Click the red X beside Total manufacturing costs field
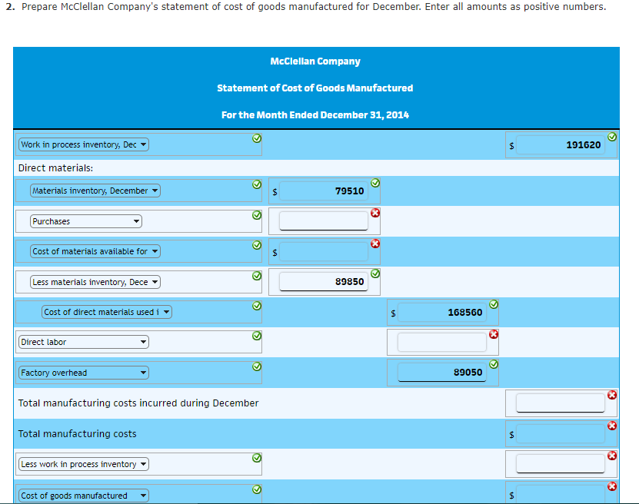This screenshot has height=504, width=639. point(612,425)
